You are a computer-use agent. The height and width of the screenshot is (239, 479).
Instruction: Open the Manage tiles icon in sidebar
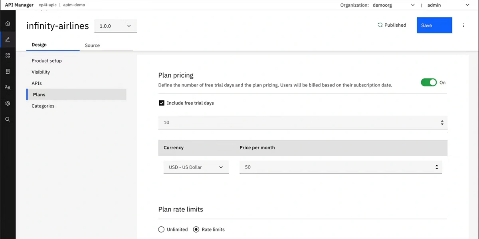8,55
